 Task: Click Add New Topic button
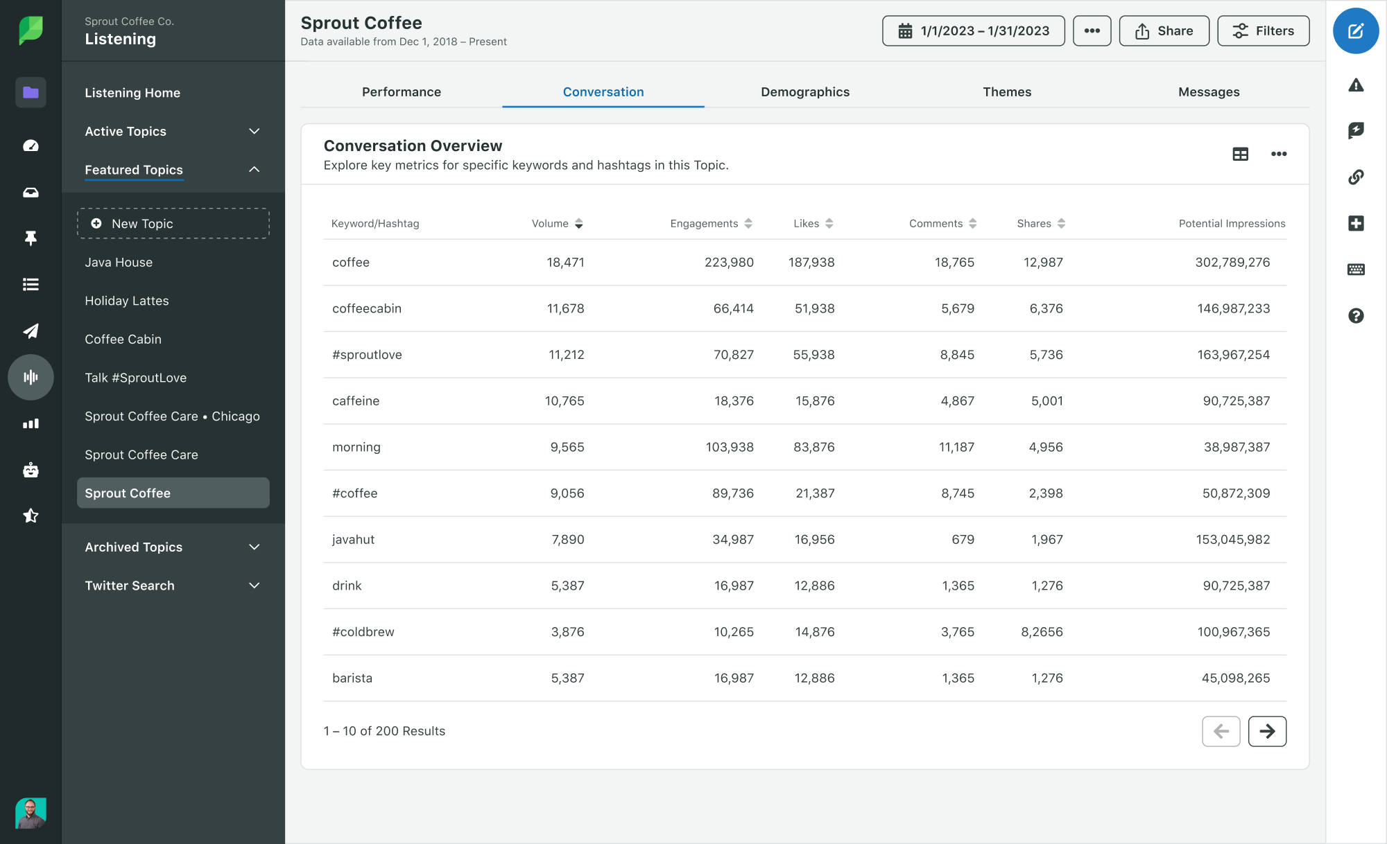[173, 222]
